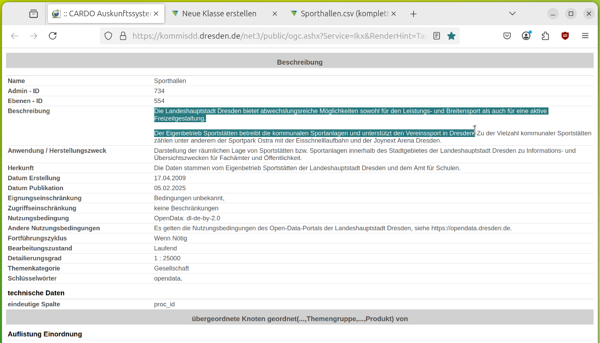The image size is (600, 343).
Task: Click the scale value 1 : 25000
Action: (167, 259)
